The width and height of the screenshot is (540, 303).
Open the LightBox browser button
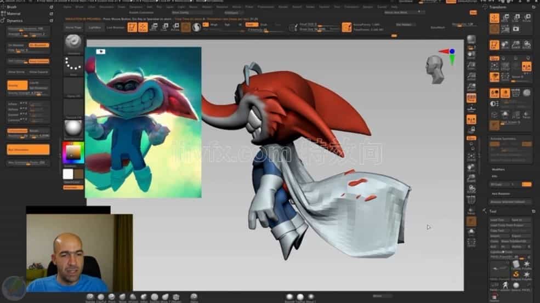point(94,27)
